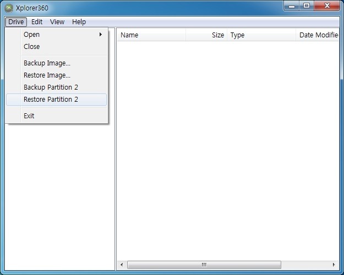344x275 pixels.
Task: Select Restore Image... menu entry
Action: pyautogui.click(x=57, y=75)
